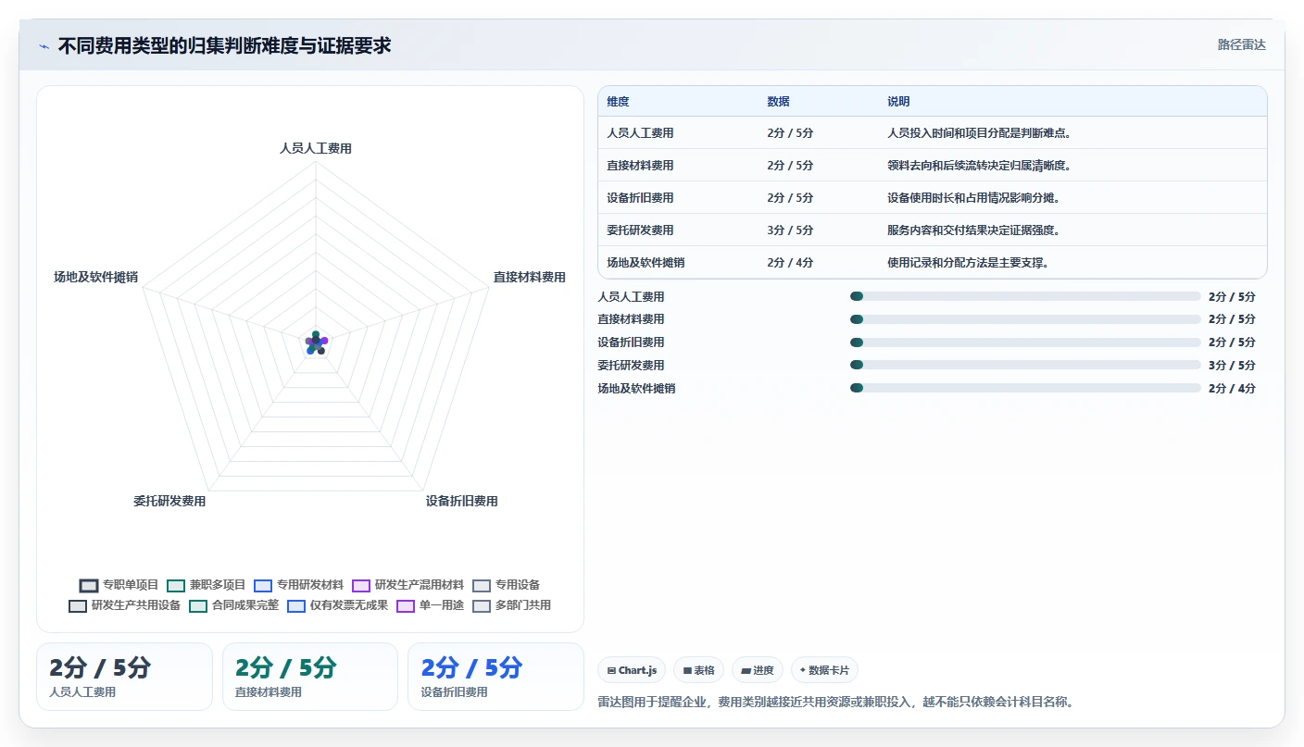This screenshot has height=747, width=1304.
Task: Click the progress bar for 场地及软件摊销
Action: (x=1025, y=388)
